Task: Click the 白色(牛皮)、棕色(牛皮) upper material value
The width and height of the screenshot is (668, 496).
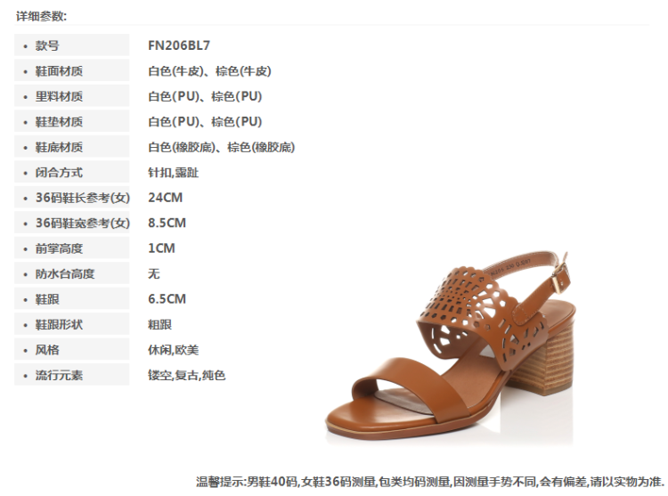Action: click(x=209, y=71)
